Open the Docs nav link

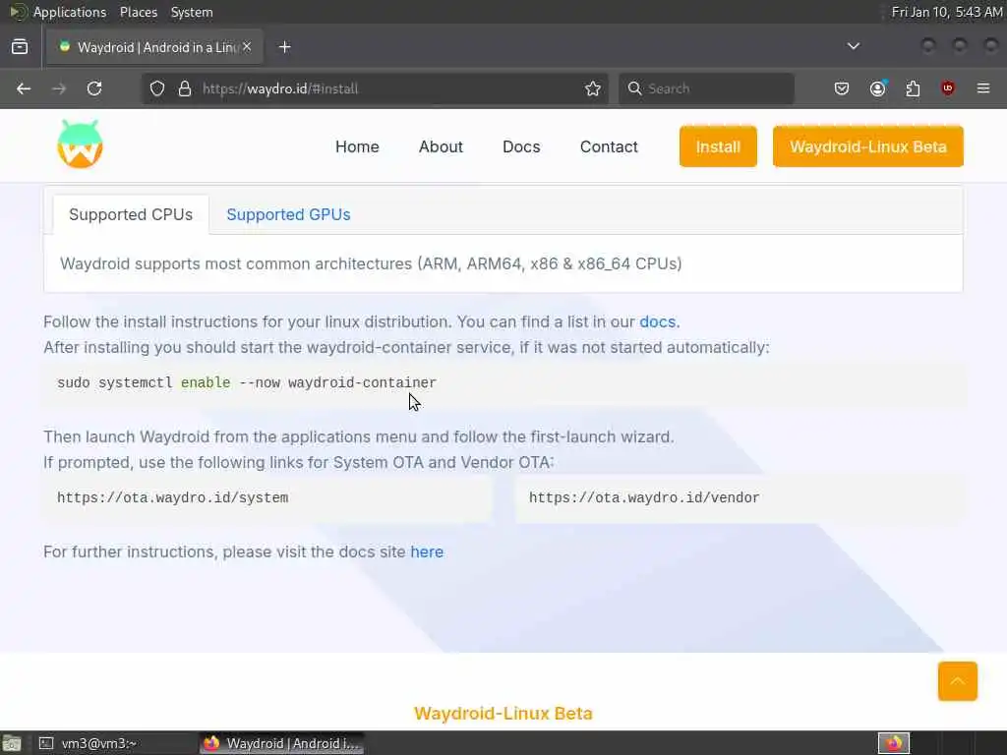pos(521,147)
